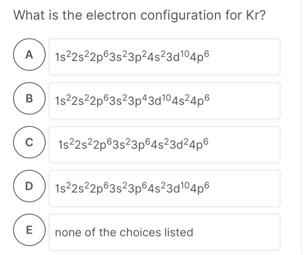Viewport: 305px width, 255px height.
Task: Click the answer box beside letter D
Action: click(x=164, y=188)
